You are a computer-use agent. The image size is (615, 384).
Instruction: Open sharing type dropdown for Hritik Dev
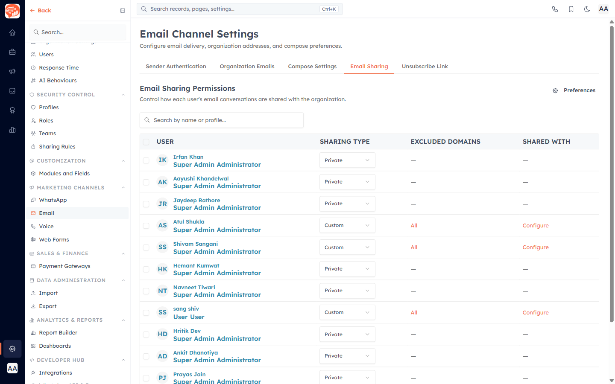[347, 335]
